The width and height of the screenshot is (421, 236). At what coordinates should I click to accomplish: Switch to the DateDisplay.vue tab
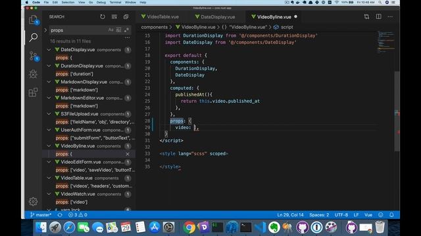pyautogui.click(x=215, y=17)
